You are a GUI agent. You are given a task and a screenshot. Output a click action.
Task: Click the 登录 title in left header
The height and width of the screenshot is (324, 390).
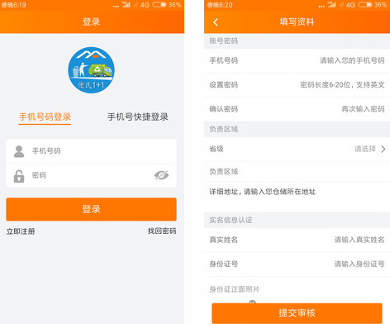91,21
